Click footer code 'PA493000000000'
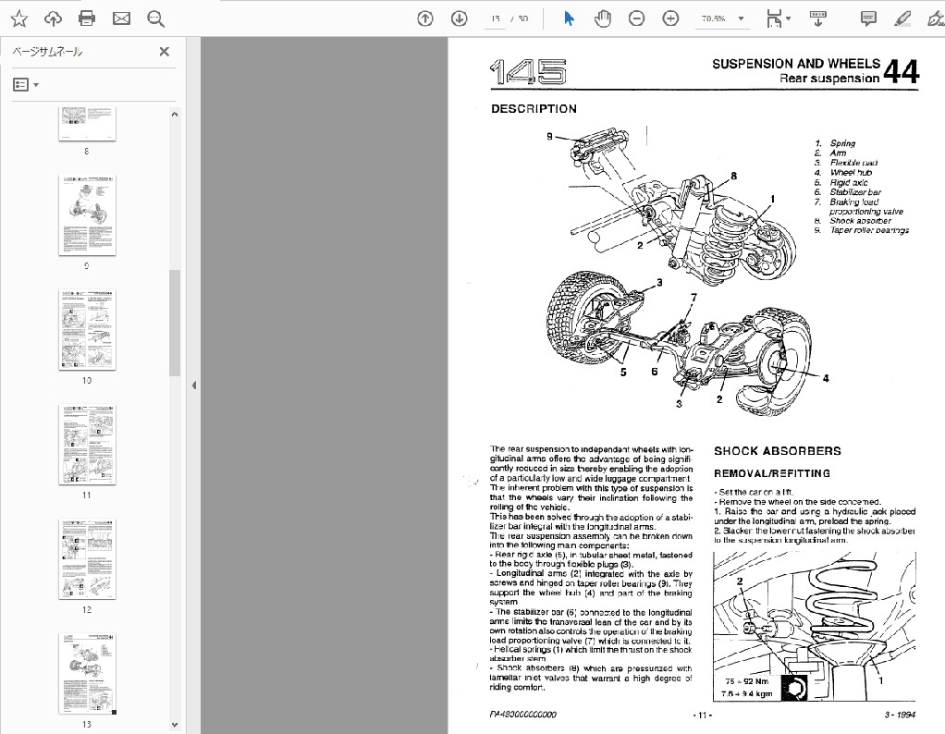Screen dimensions: 945x734 [x=523, y=715]
